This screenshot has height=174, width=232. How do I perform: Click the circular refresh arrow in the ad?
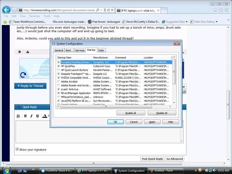click(x=23, y=75)
